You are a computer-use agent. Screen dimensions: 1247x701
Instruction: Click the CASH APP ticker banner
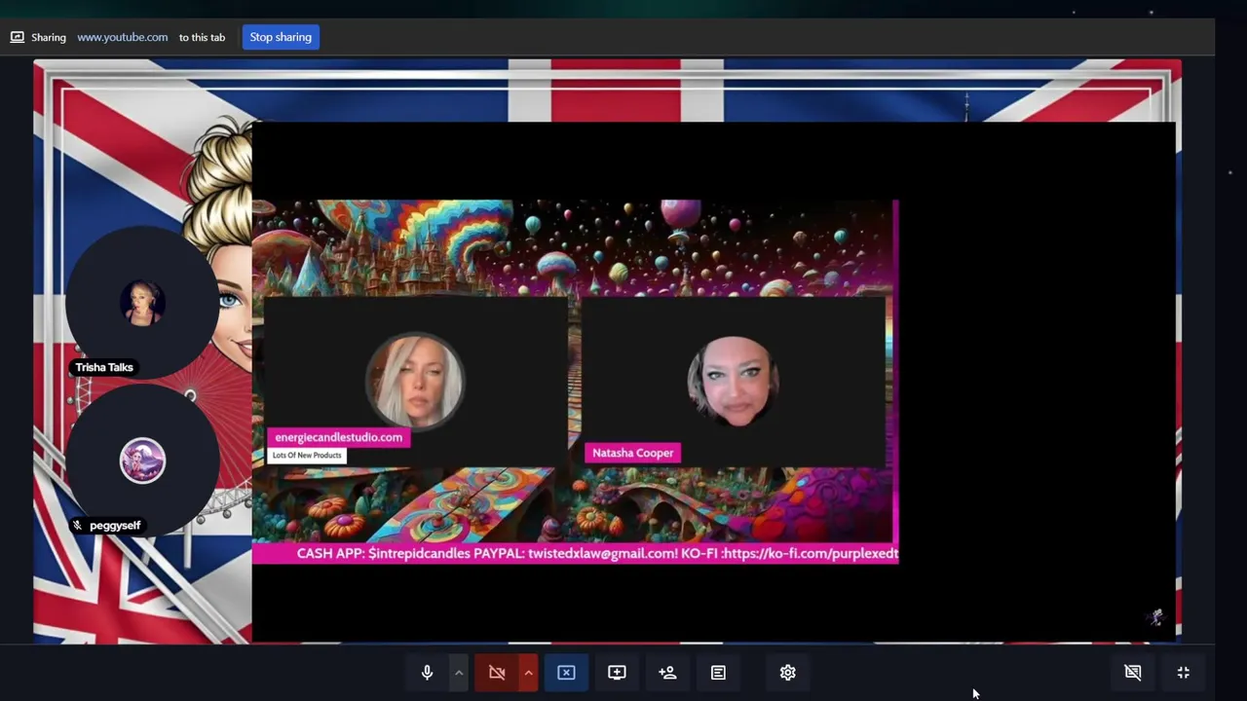[x=575, y=553]
